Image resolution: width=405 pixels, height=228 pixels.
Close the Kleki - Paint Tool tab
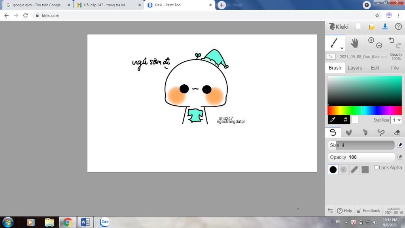click(x=210, y=5)
